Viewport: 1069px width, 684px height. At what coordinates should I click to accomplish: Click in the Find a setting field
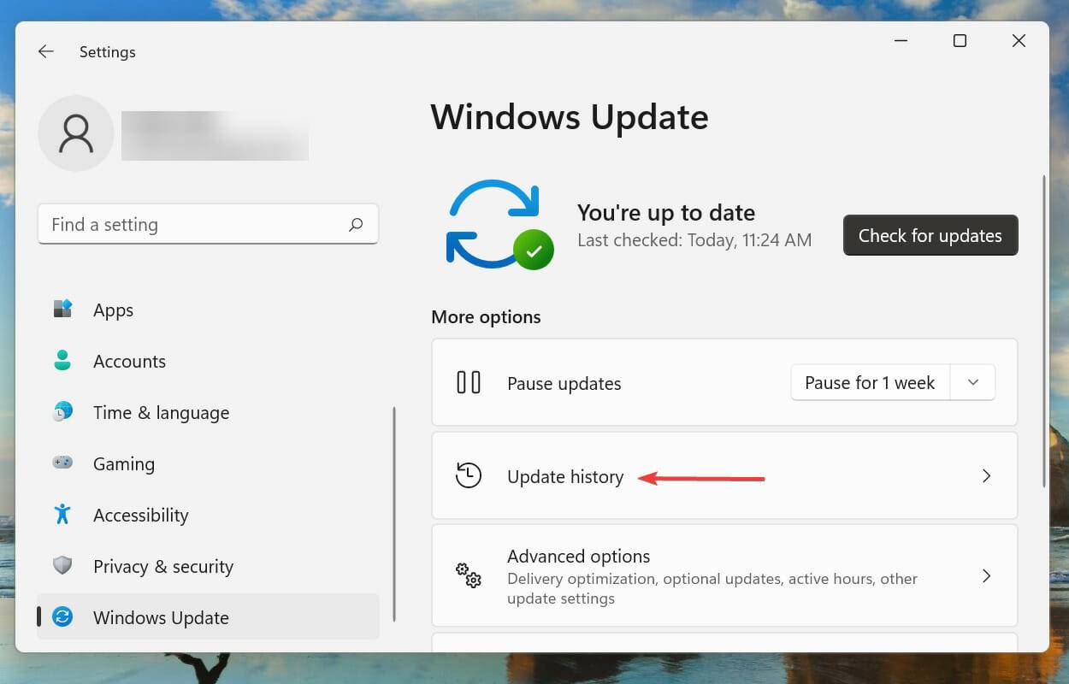(x=208, y=224)
